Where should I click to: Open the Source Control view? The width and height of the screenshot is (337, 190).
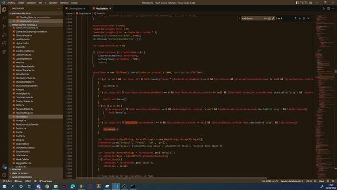pyautogui.click(x=4, y=26)
